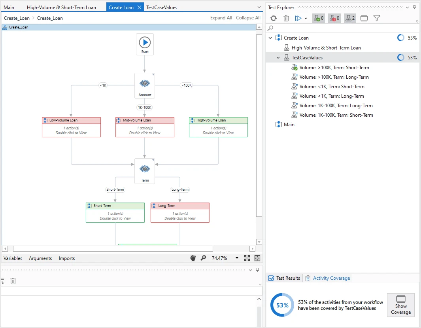Click the Show Coverage button
421x328 pixels.
401,305
